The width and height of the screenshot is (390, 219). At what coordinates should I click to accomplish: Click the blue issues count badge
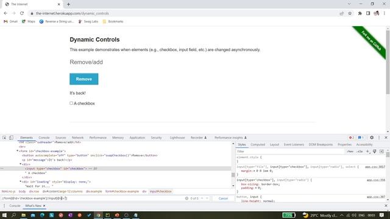click(361, 137)
